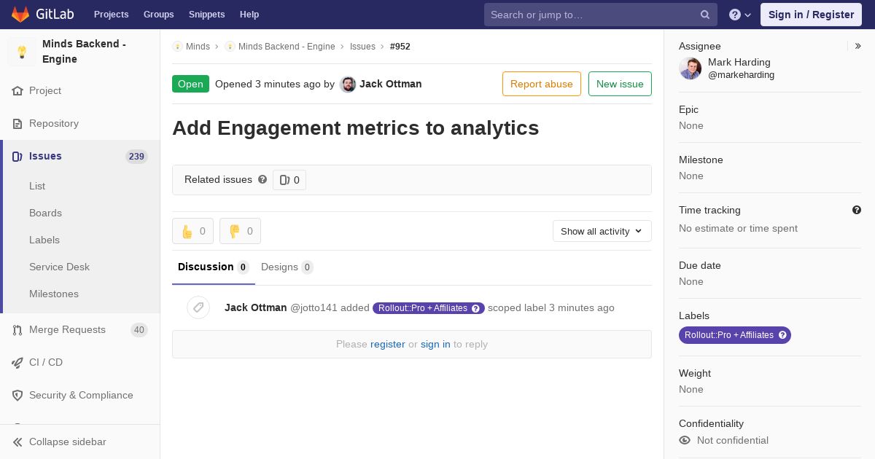Screen dimensions: 875x459
Task: Click the Minds Backend - Engine project title
Action: pos(84,52)
